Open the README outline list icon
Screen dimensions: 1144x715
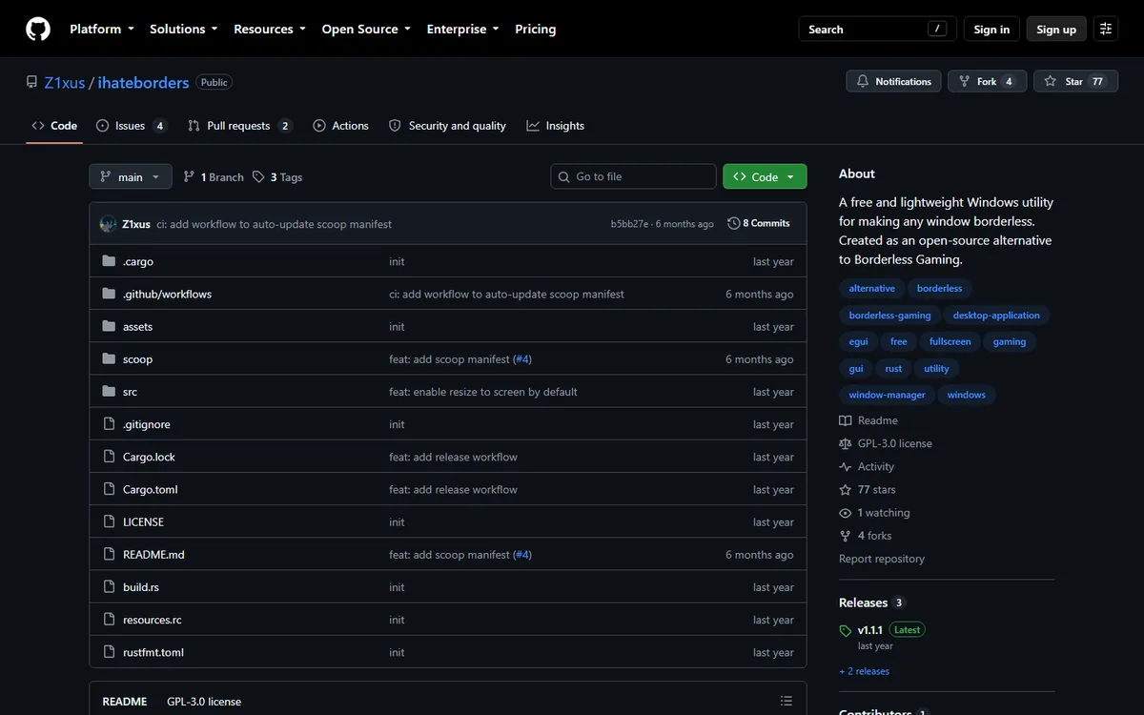point(786,701)
